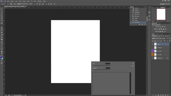Screen dimensions: 171x96
Task: Select the Brush tool in the toolbox
Action: tap(2, 26)
